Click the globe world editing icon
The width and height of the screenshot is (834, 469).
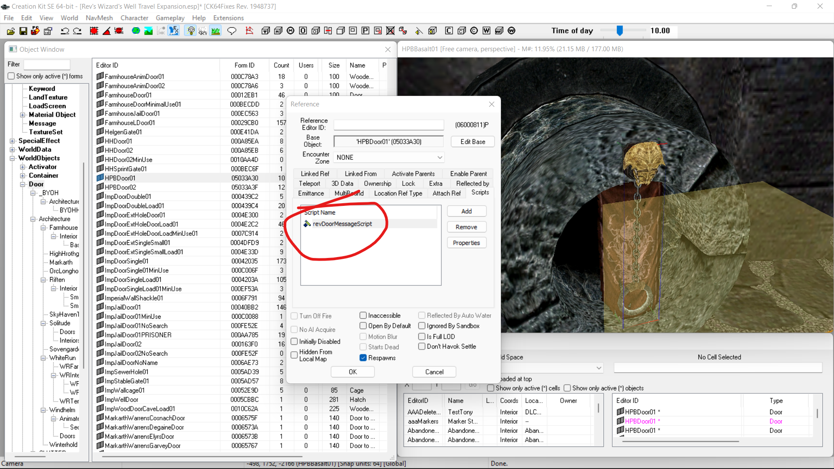click(136, 31)
